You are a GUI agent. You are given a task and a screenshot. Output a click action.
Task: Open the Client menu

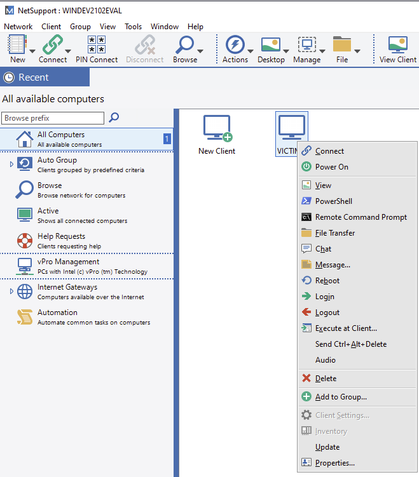pyautogui.click(x=51, y=27)
